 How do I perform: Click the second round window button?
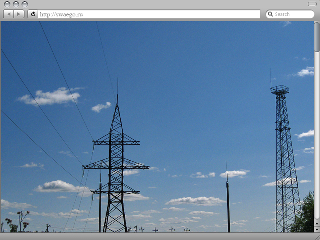[x=16, y=4]
